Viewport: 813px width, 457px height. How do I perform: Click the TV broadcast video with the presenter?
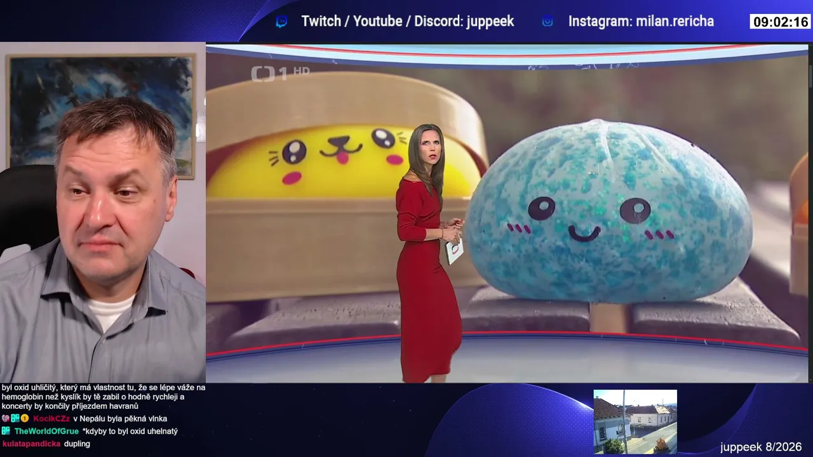(x=507, y=213)
